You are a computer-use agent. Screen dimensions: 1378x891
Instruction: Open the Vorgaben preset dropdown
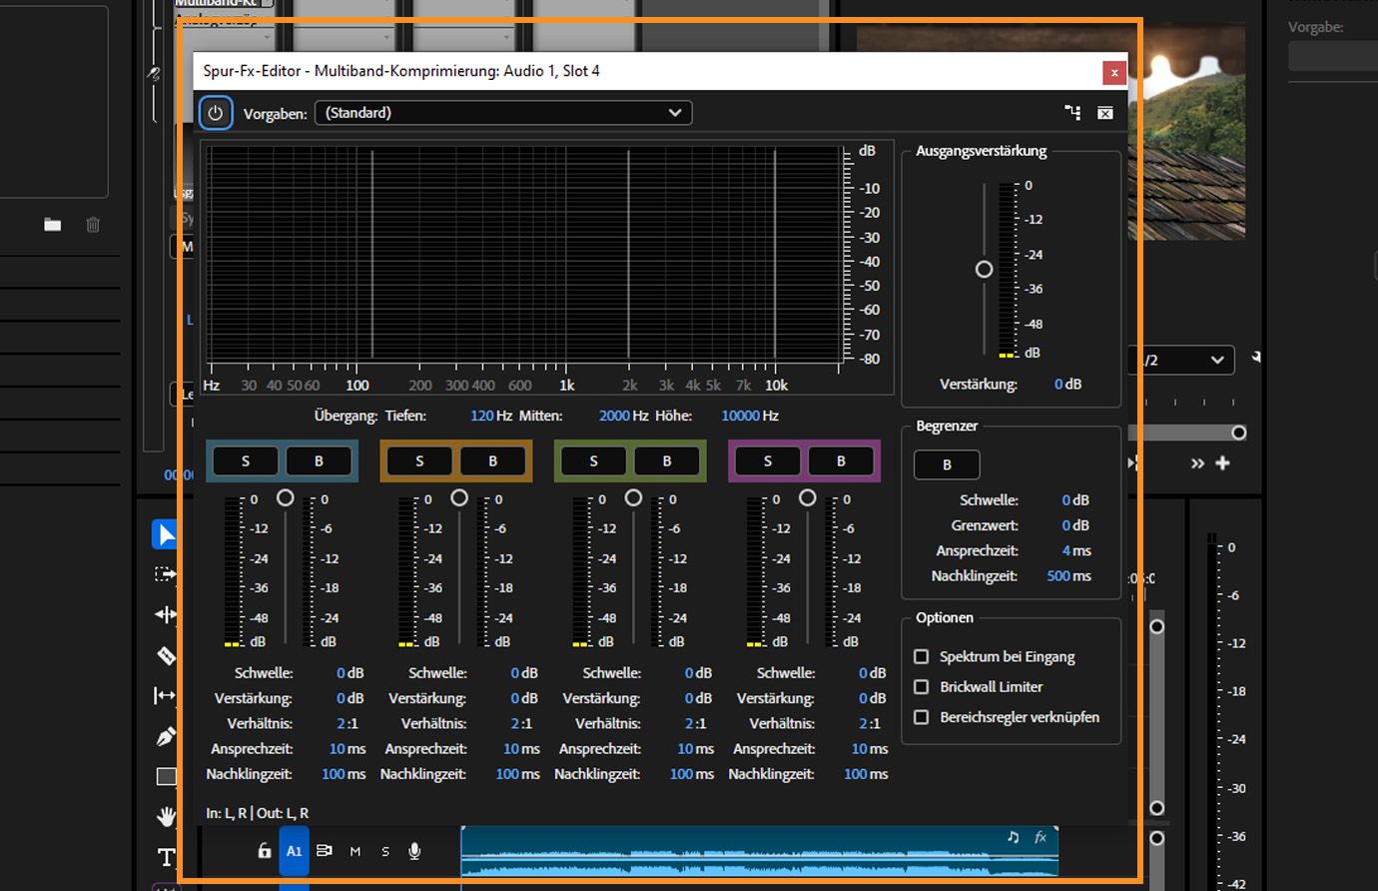pyautogui.click(x=503, y=112)
